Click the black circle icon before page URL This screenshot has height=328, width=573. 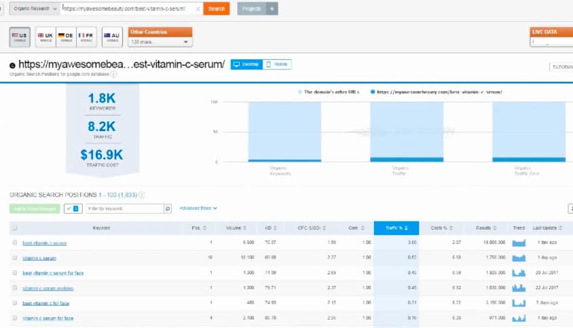tap(12, 65)
